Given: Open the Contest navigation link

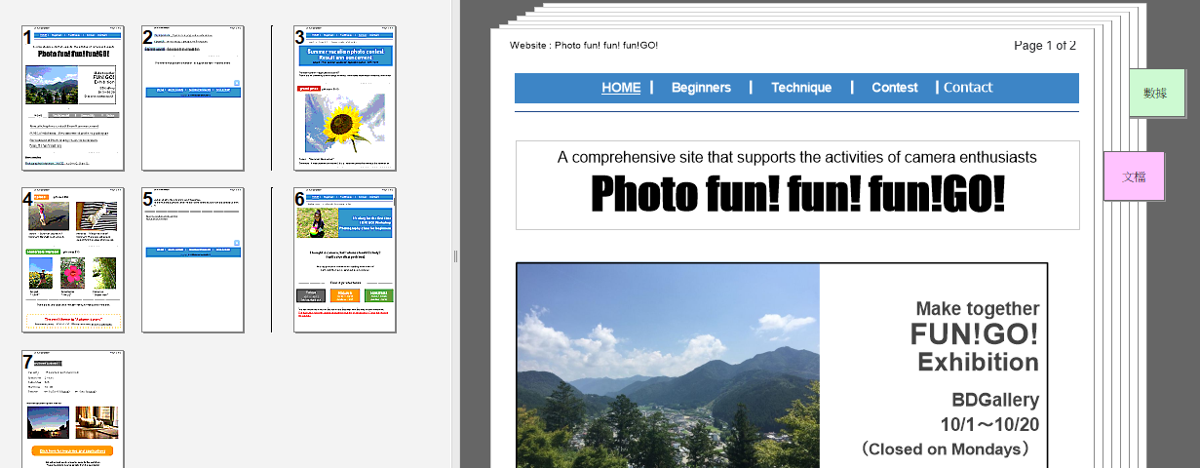Looking at the screenshot, I should 894,88.
